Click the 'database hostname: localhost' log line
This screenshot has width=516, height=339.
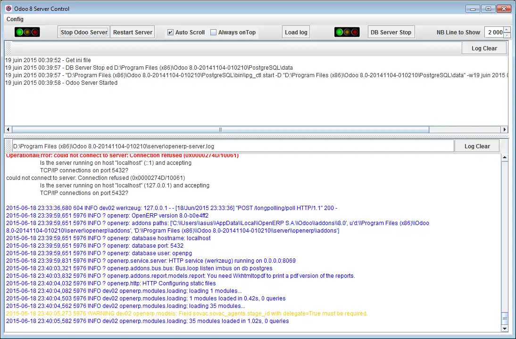click(108, 238)
